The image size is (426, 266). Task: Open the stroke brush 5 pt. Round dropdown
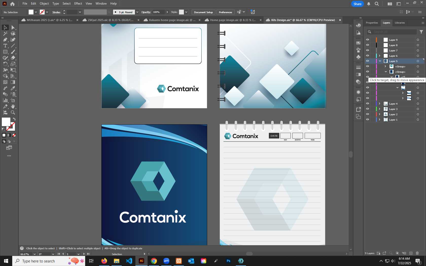tap(137, 12)
